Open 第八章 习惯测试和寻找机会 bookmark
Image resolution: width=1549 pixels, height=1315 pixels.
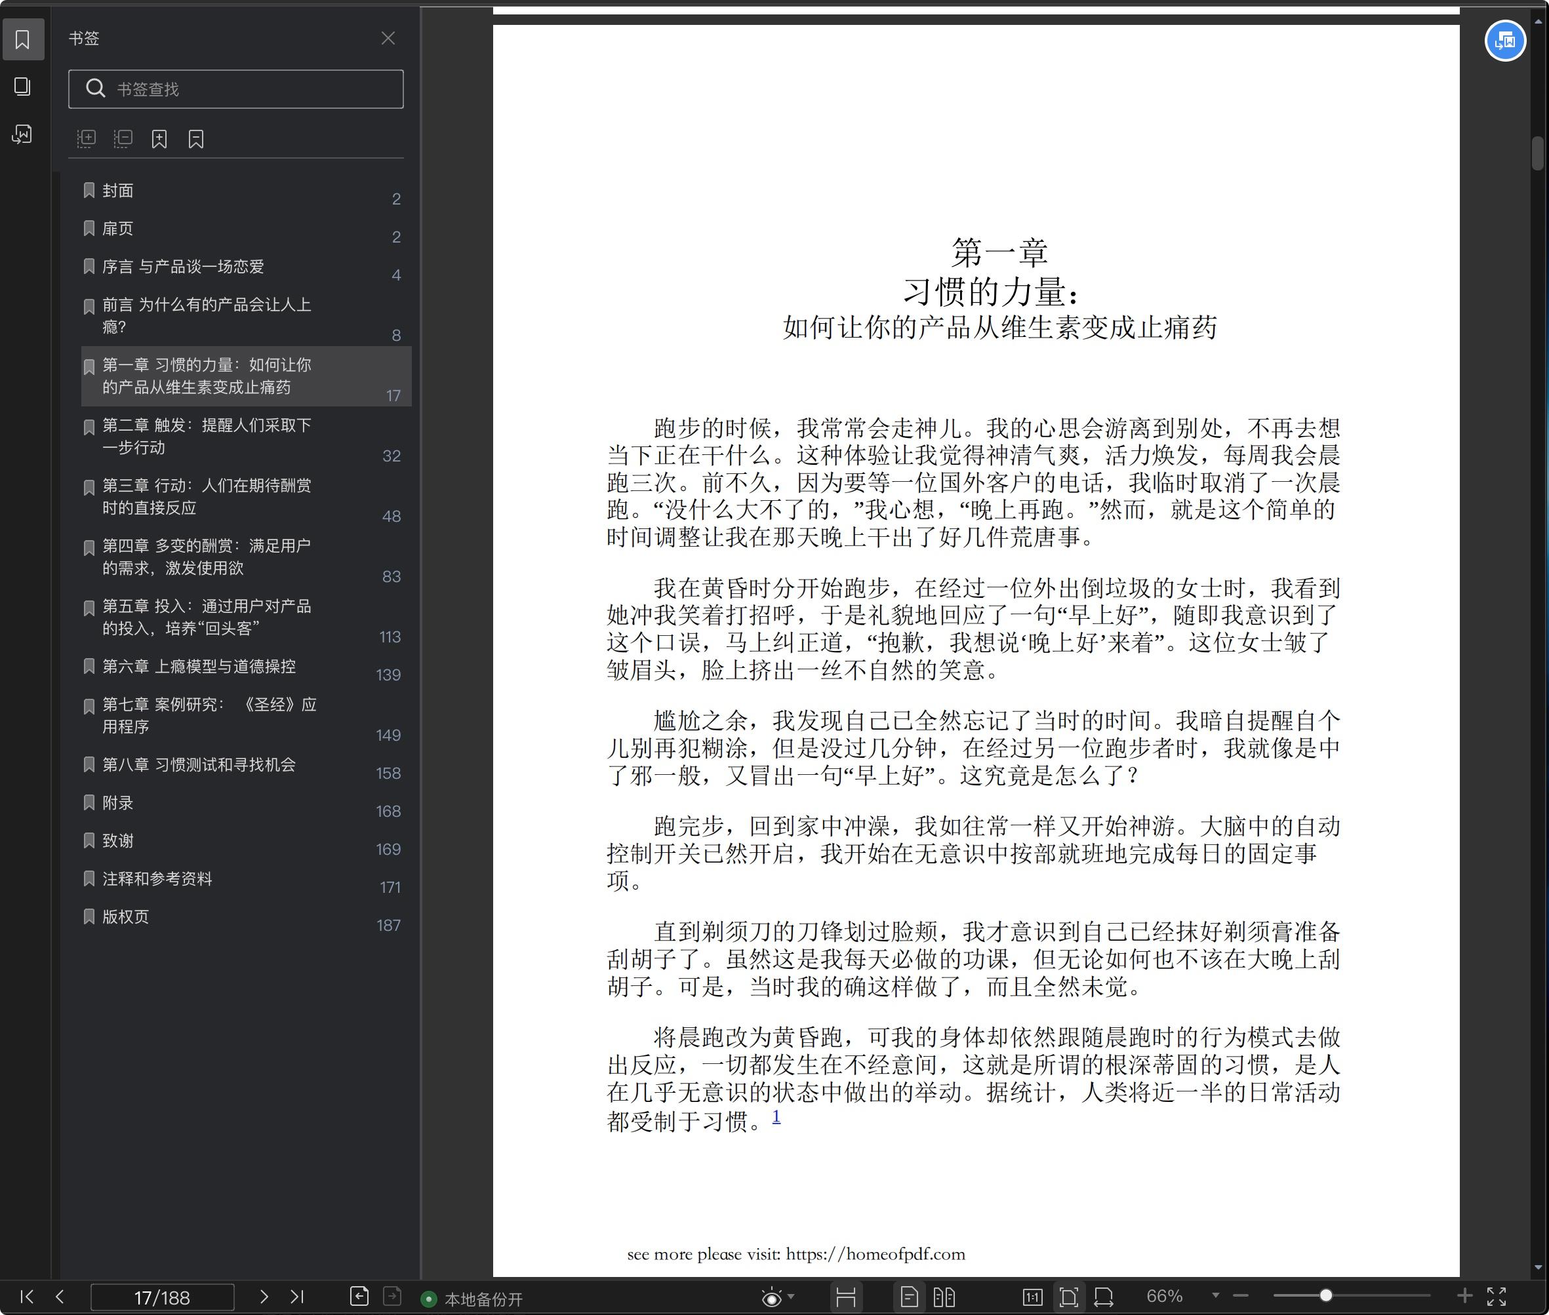pos(246,766)
